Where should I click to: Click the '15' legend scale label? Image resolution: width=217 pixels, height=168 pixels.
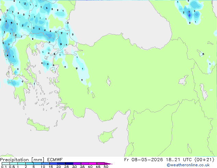pyautogui.click(x=51, y=167)
